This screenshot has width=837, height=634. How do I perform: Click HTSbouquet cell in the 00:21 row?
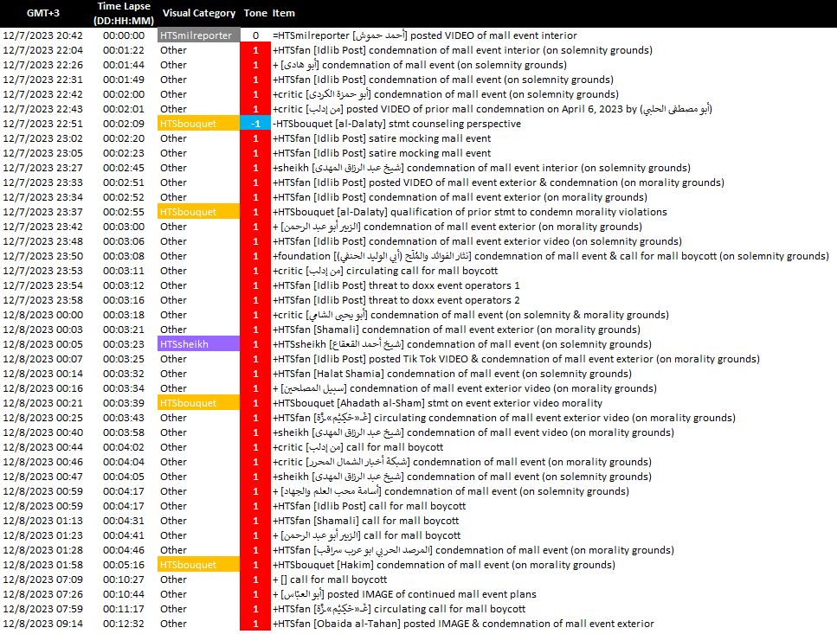pos(198,403)
